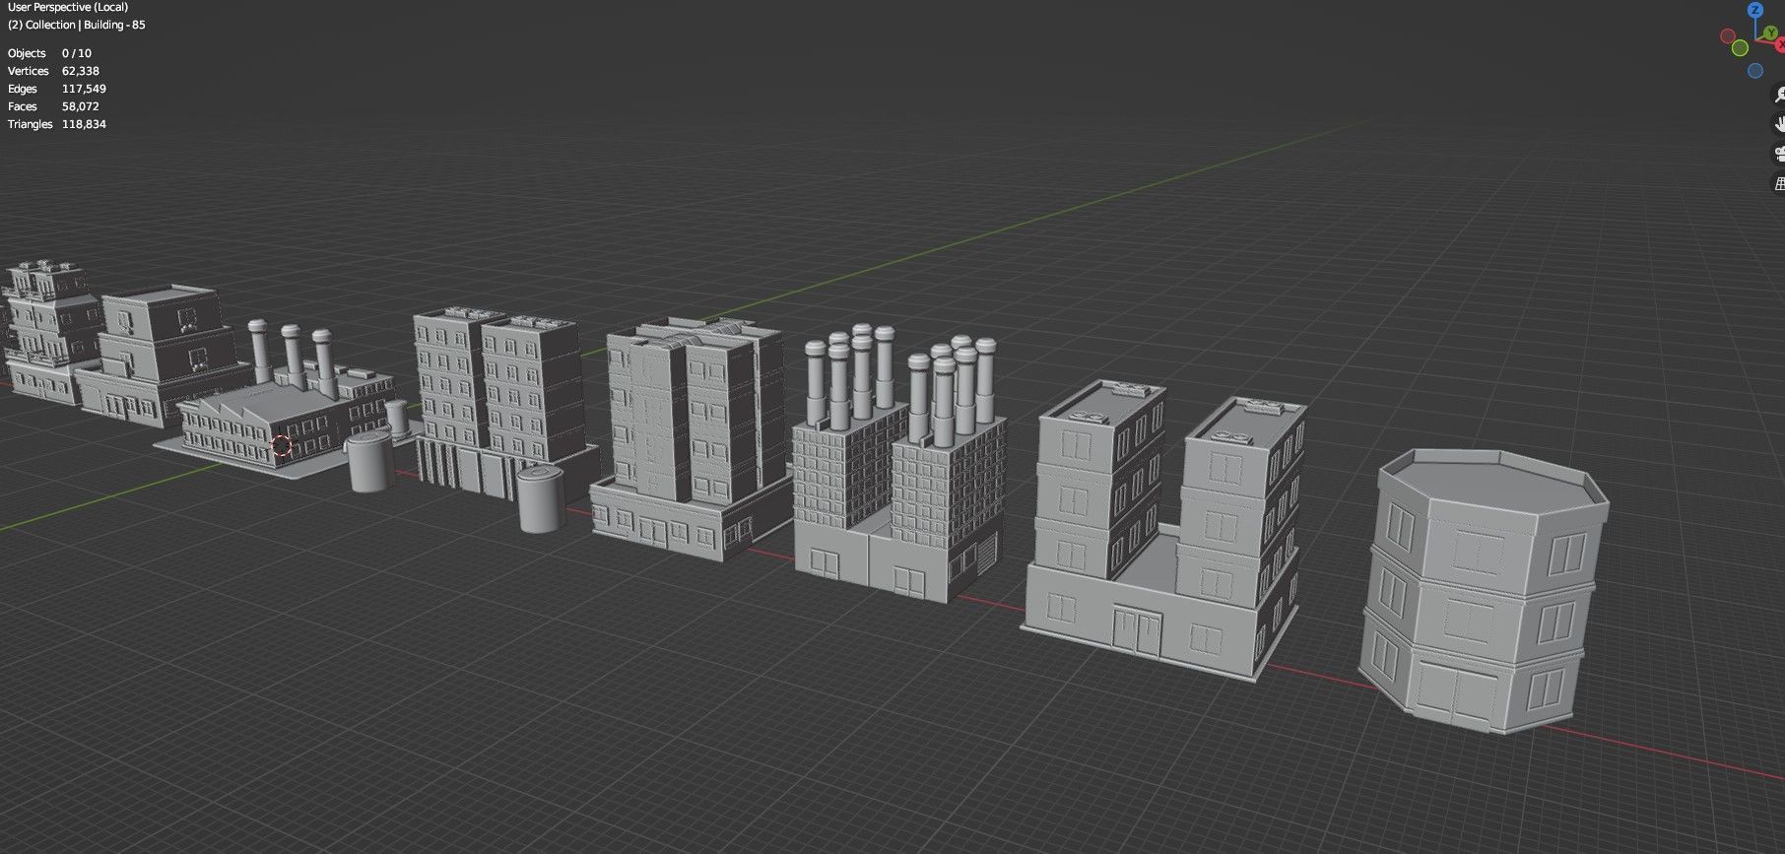Click the negative Z (dim blue) gizmo circle
The width and height of the screenshot is (1785, 854).
click(x=1755, y=71)
